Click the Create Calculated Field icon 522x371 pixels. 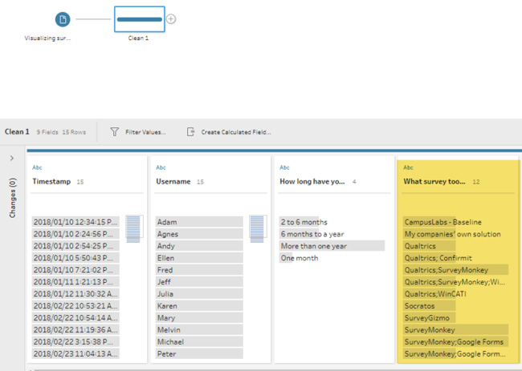(190, 131)
